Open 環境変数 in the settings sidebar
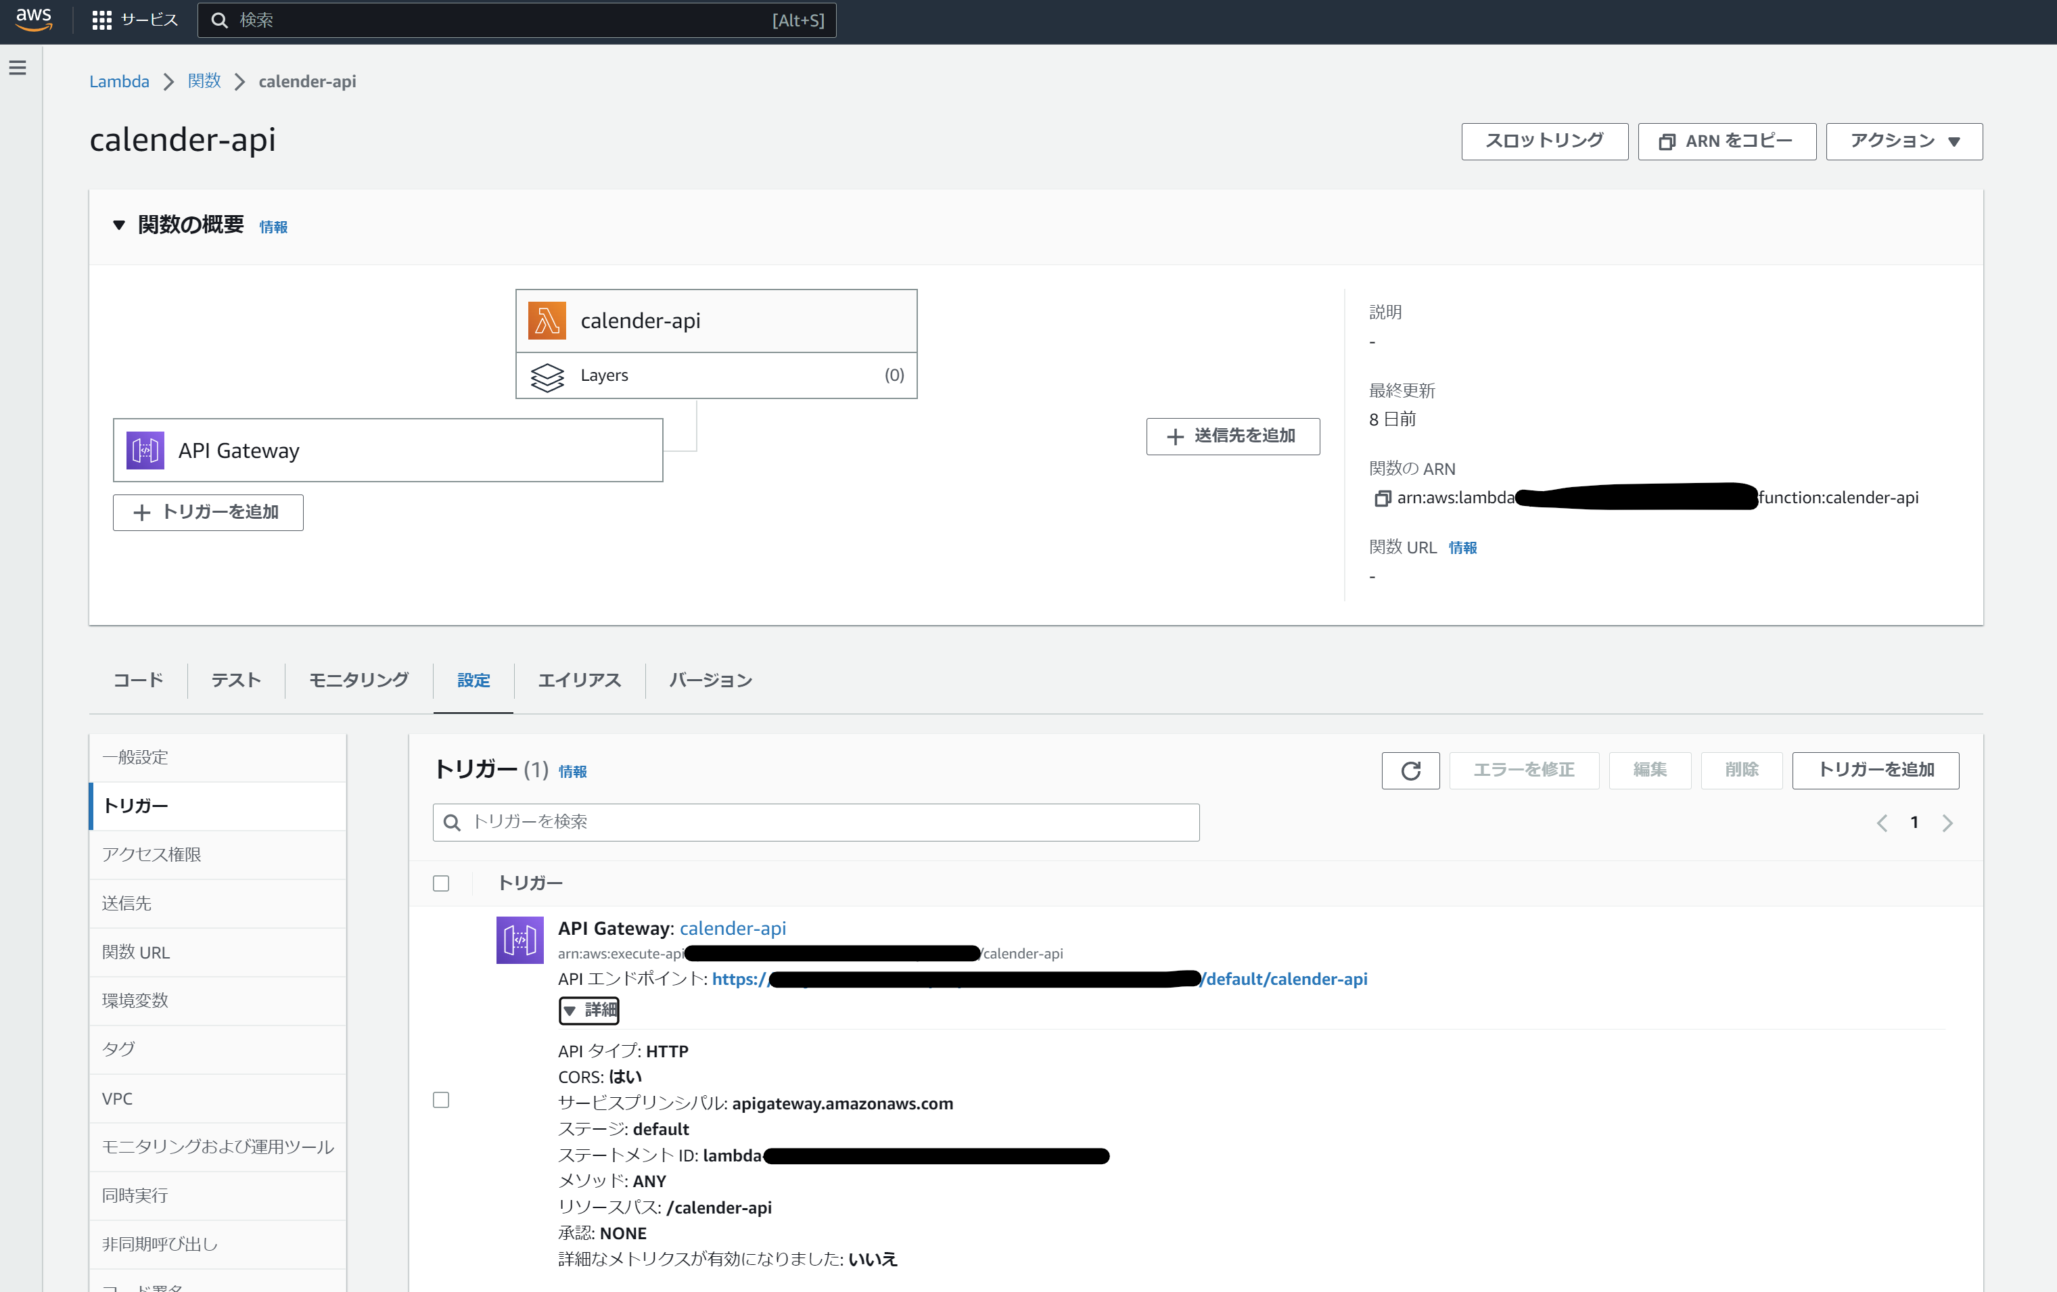 (x=135, y=1000)
